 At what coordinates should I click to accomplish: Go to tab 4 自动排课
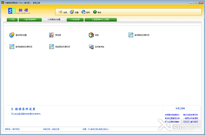(x=75, y=19)
